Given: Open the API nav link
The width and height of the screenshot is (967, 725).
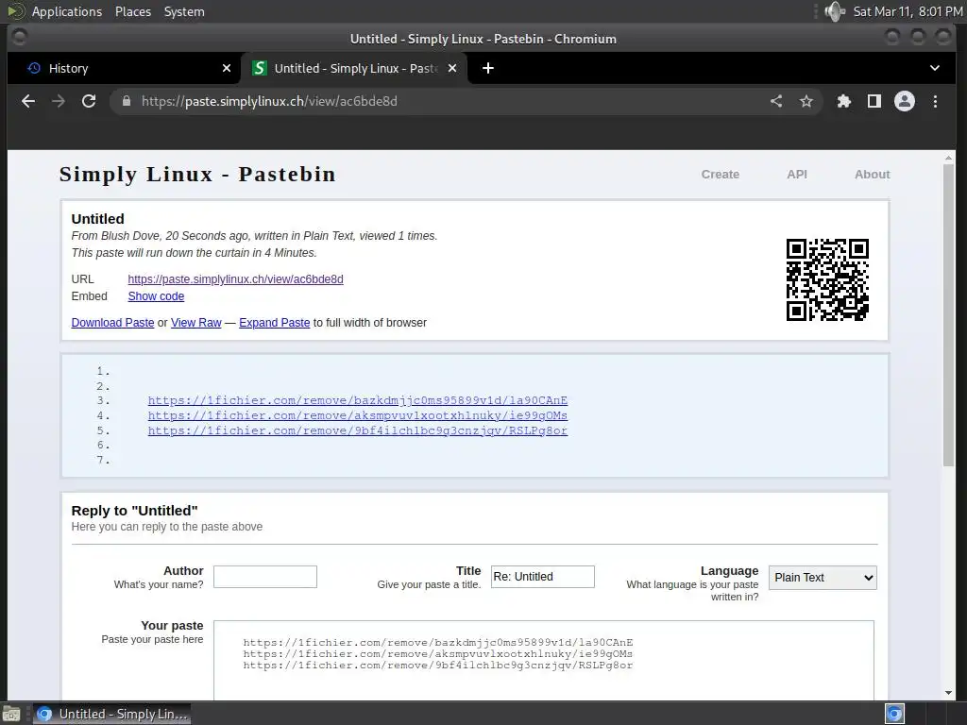Looking at the screenshot, I should click(x=797, y=175).
